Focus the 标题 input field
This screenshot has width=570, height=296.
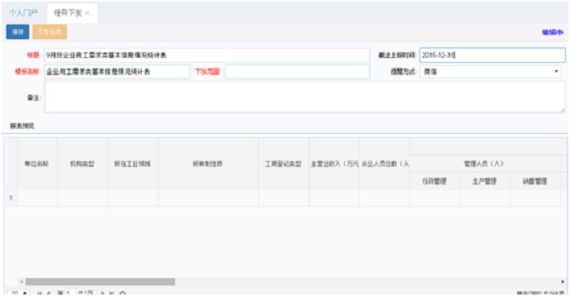click(207, 55)
